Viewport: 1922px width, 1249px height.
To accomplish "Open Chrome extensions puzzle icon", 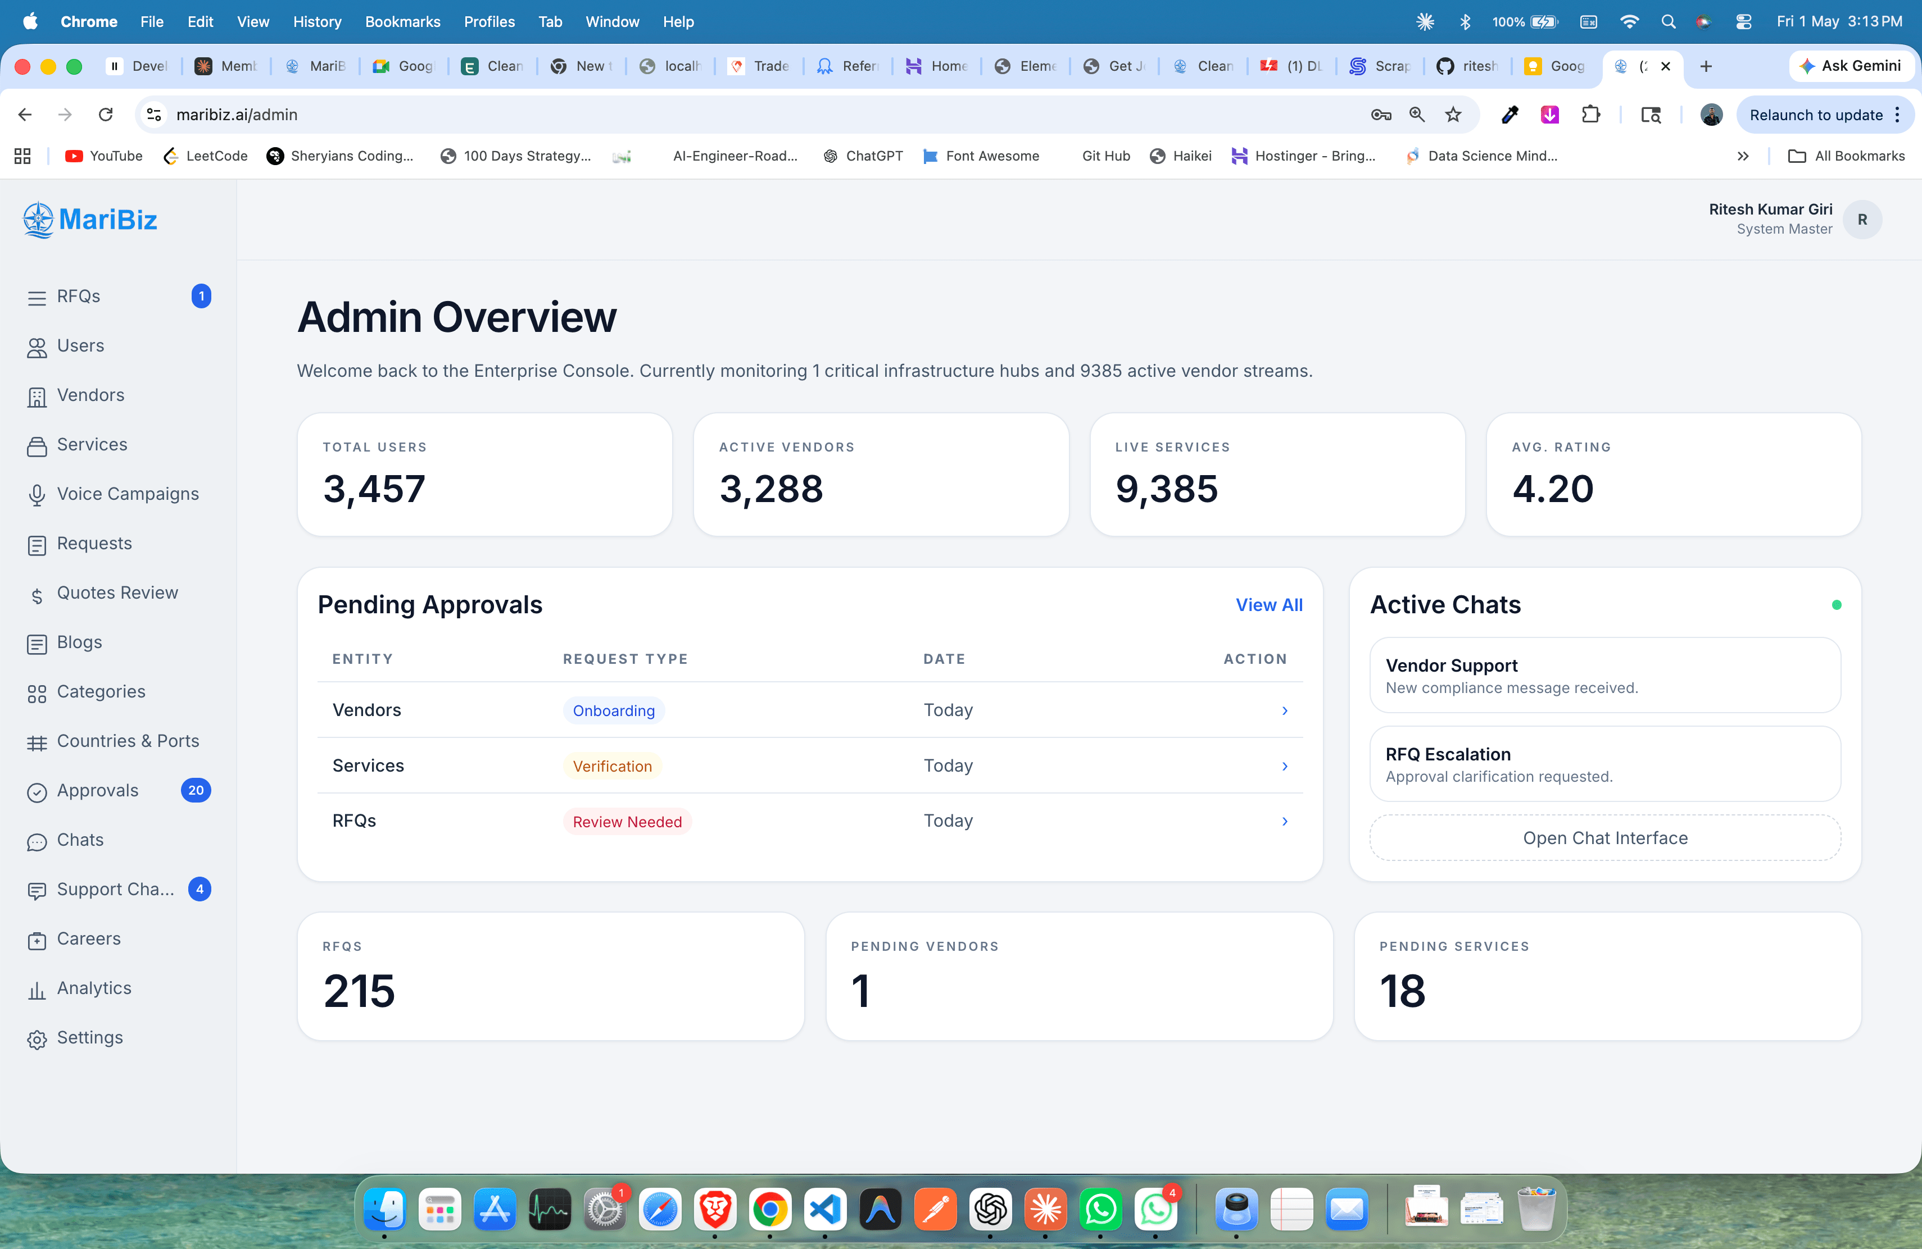I will coord(1591,115).
